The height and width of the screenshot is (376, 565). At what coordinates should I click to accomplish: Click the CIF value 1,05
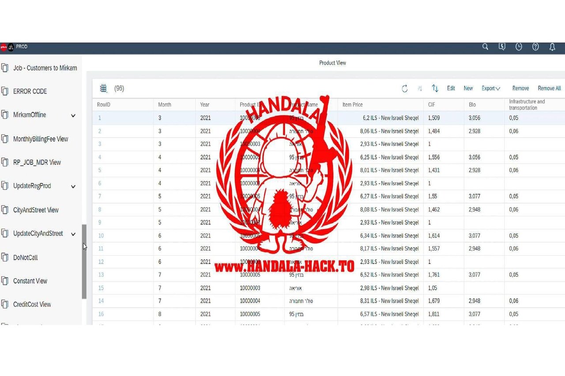(x=433, y=288)
